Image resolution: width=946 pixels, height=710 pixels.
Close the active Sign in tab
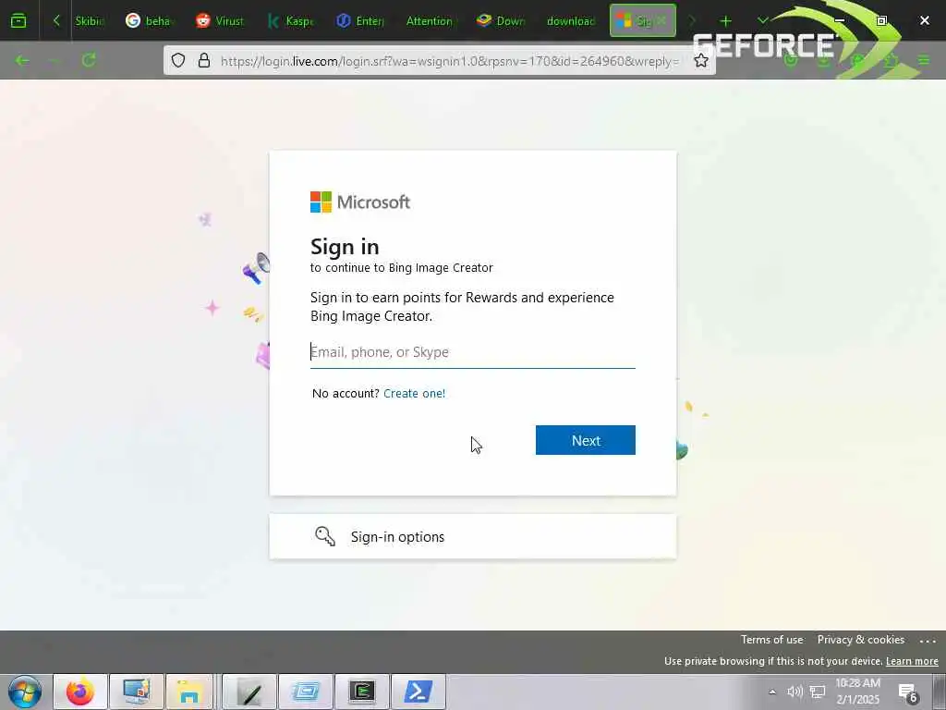pos(661,21)
